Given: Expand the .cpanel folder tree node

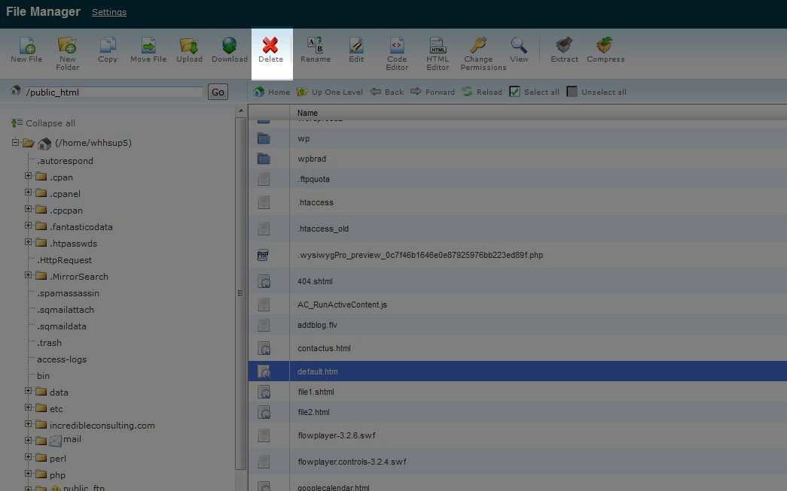Looking at the screenshot, I should click(x=29, y=193).
